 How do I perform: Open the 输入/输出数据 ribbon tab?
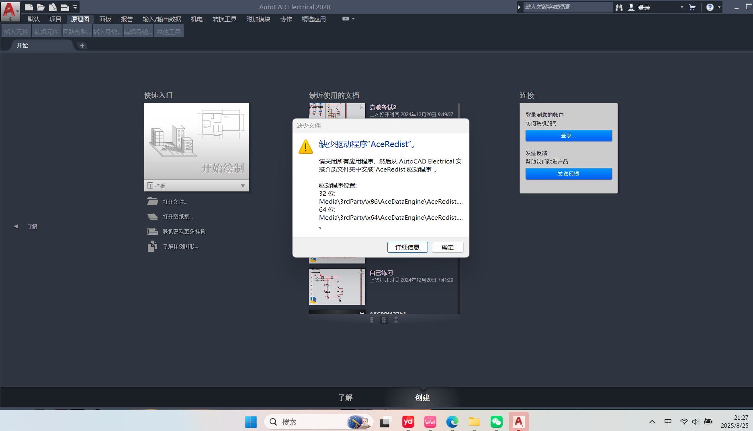coord(162,19)
